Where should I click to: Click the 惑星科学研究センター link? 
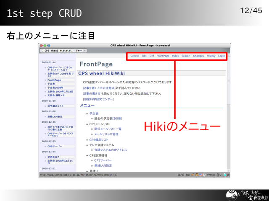pyautogui.click(x=98, y=99)
